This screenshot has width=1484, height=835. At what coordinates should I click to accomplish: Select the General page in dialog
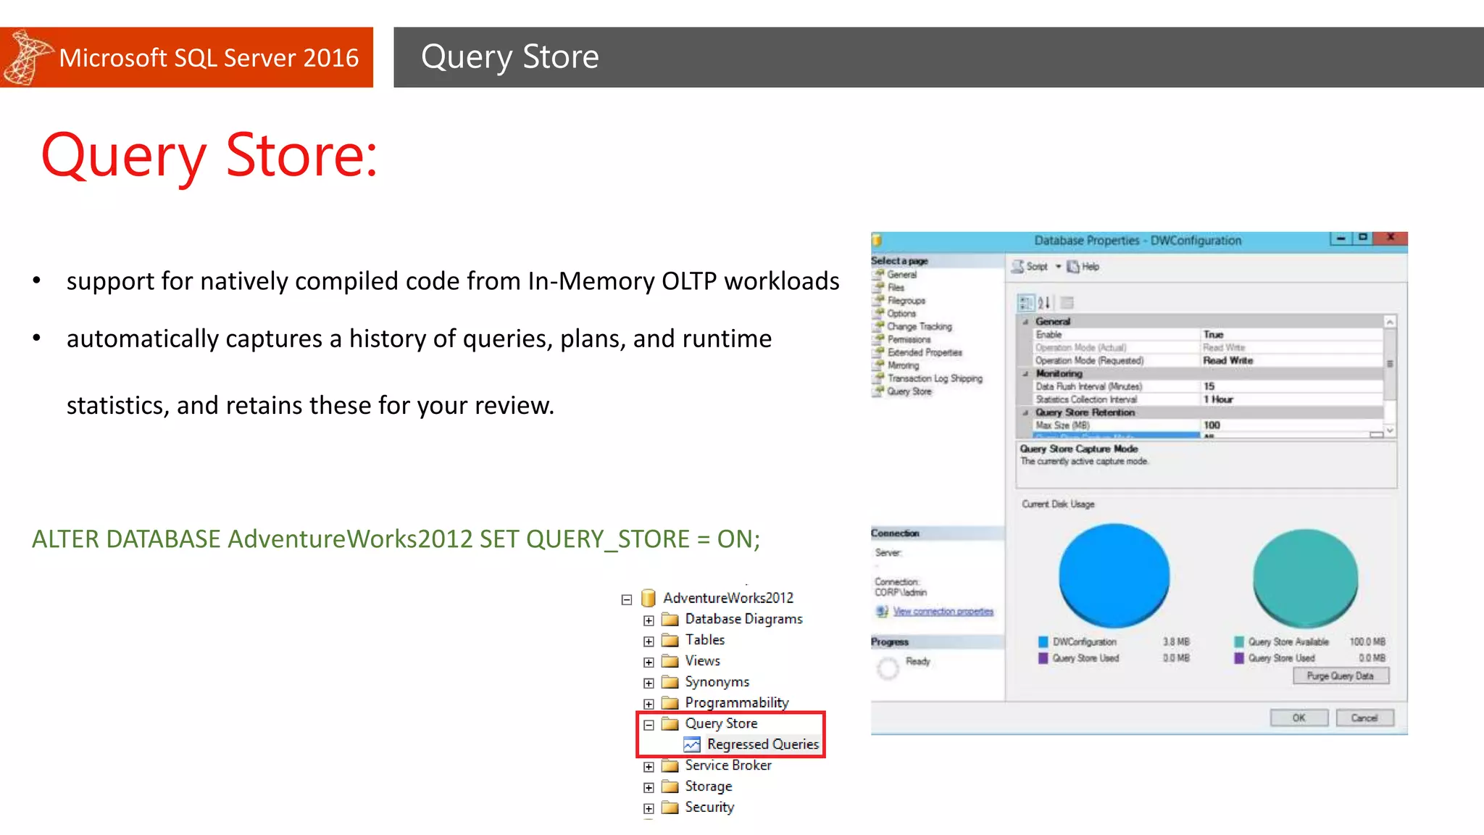(x=901, y=275)
